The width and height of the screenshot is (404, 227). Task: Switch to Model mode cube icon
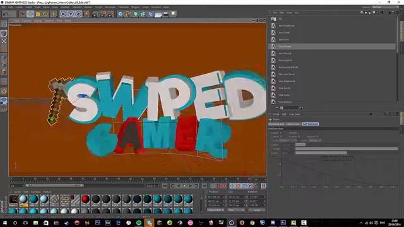click(x=4, y=33)
